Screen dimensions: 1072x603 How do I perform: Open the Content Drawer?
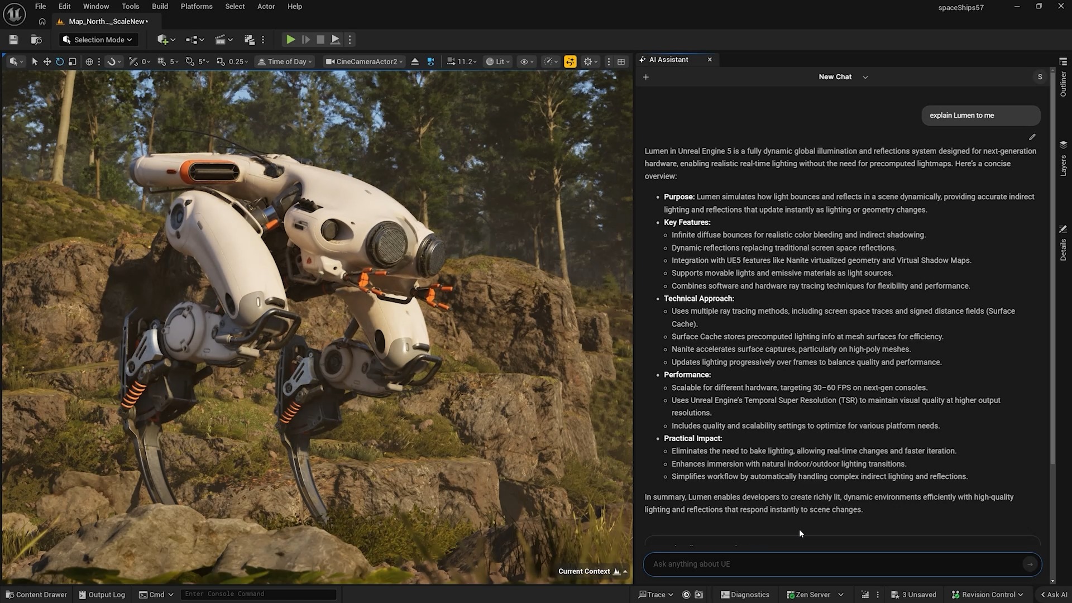click(x=36, y=594)
